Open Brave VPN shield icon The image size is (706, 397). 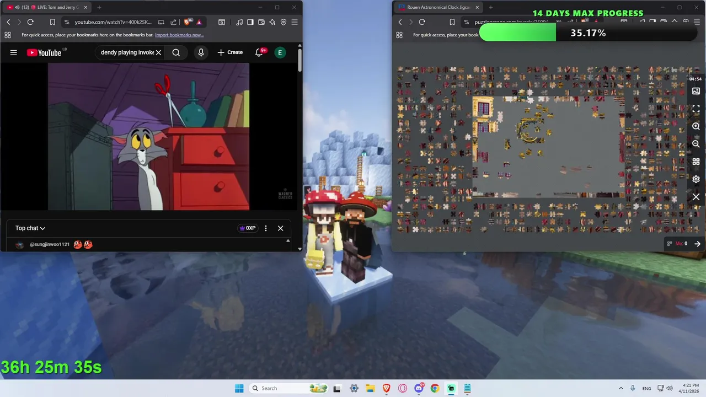(x=284, y=22)
